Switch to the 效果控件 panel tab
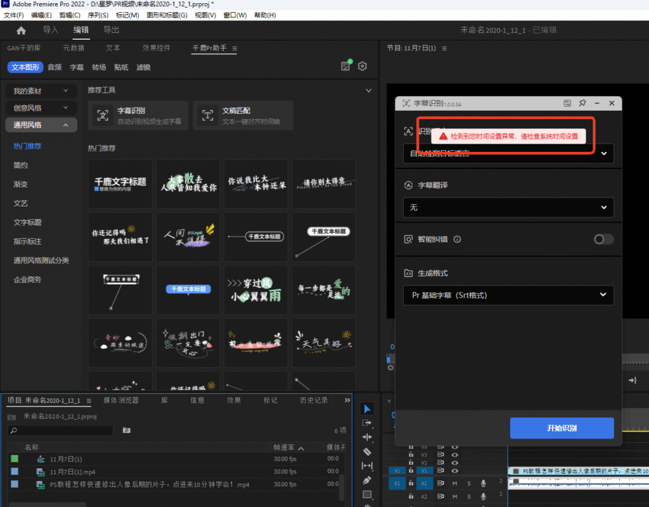 click(156, 48)
